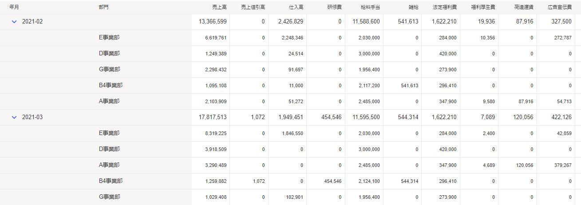
Task: Click the 福利厚生費 column header
Action: [x=483, y=8]
